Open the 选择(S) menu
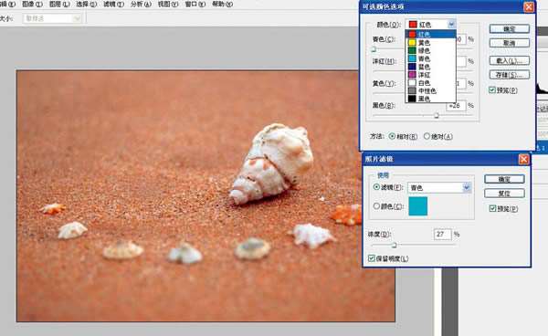The width and height of the screenshot is (548, 336). tap(87, 5)
